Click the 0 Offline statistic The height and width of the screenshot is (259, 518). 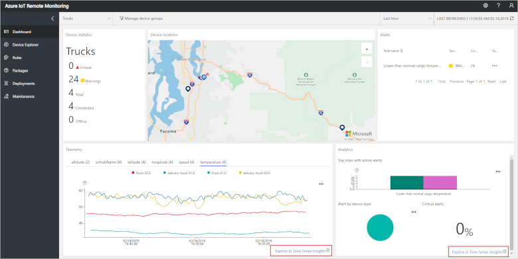[78, 120]
